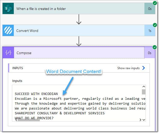Screen dimensions: 160x134
Task: Click the line starting 'Encodian is a Microsoft partner'
Action: tap(80, 99)
